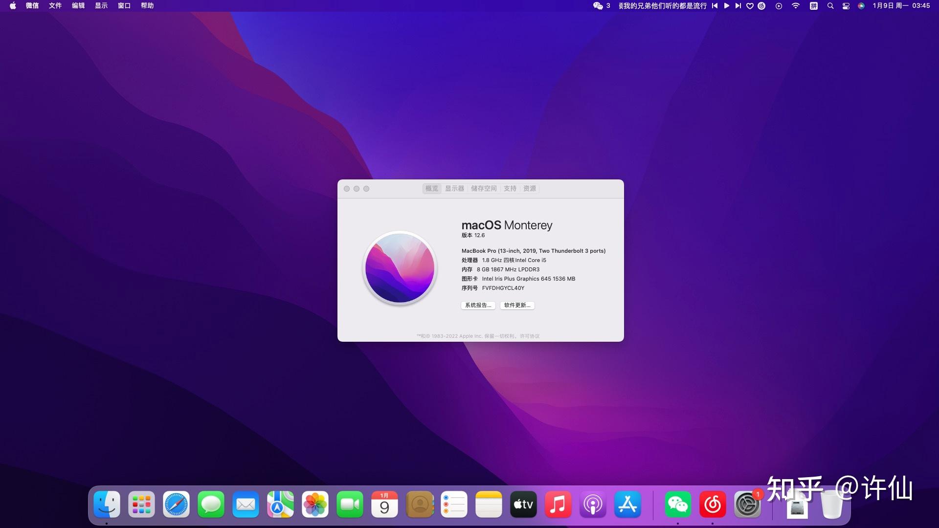This screenshot has height=528, width=939.
Task: Select the 概览 tab
Action: click(x=432, y=188)
